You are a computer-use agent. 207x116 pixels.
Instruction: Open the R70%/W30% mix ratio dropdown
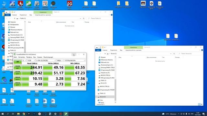[75, 61]
